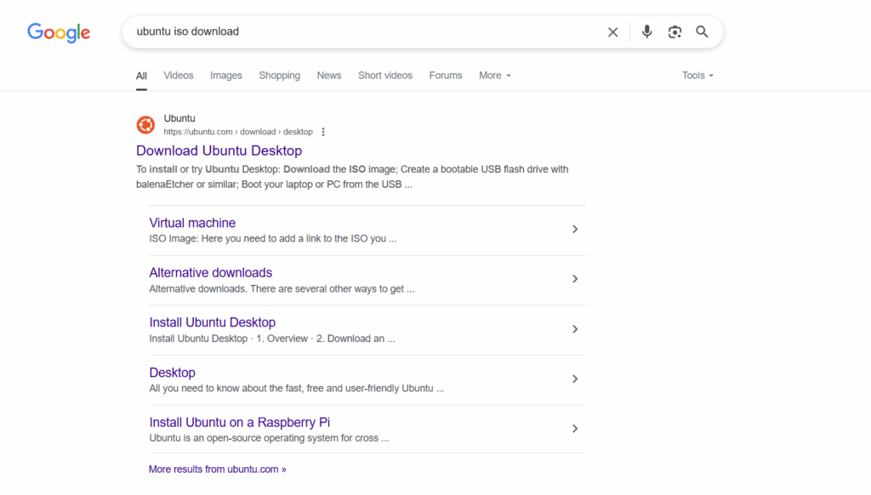Viewport: 871px width, 495px height.
Task: Open Install Ubuntu on a Raspberry Pi link
Action: (x=239, y=422)
